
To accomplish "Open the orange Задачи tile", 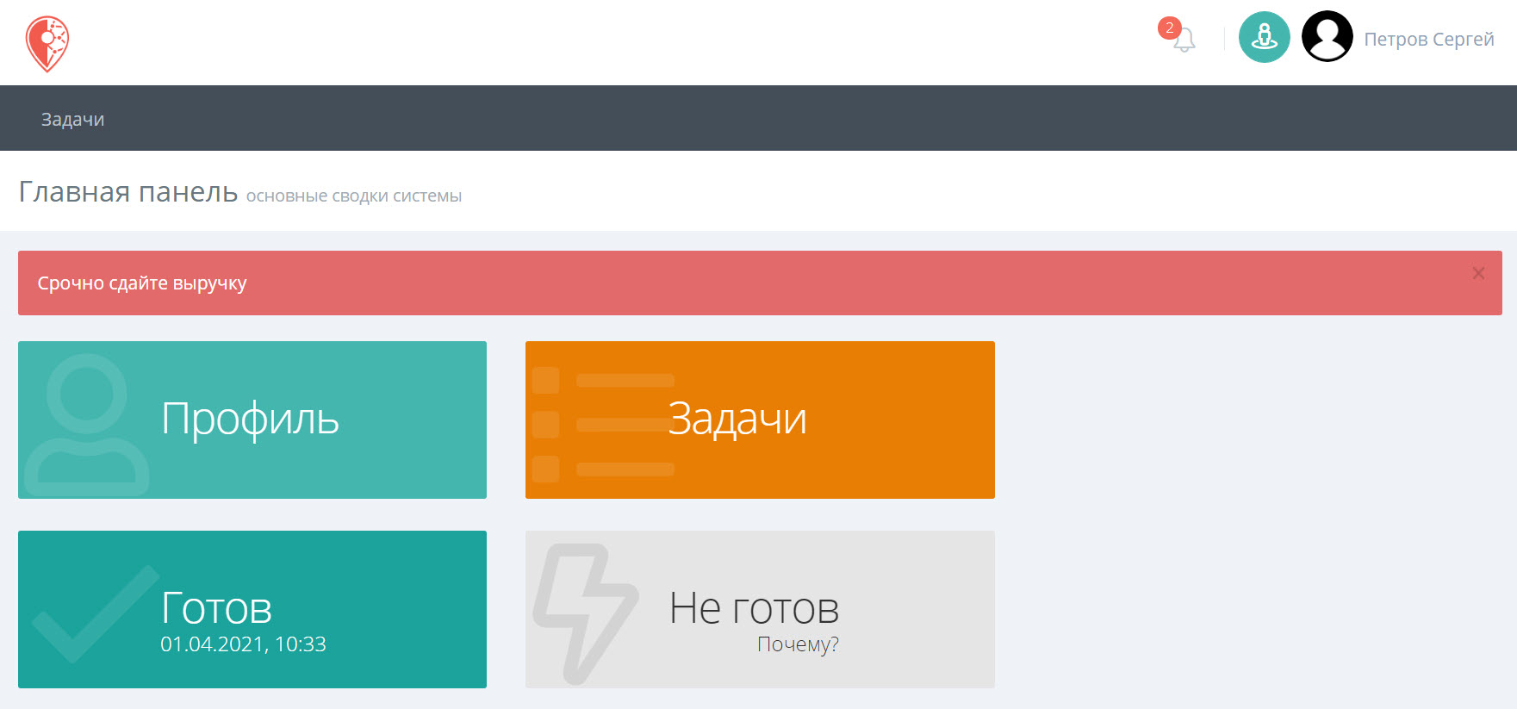I will [x=760, y=420].
